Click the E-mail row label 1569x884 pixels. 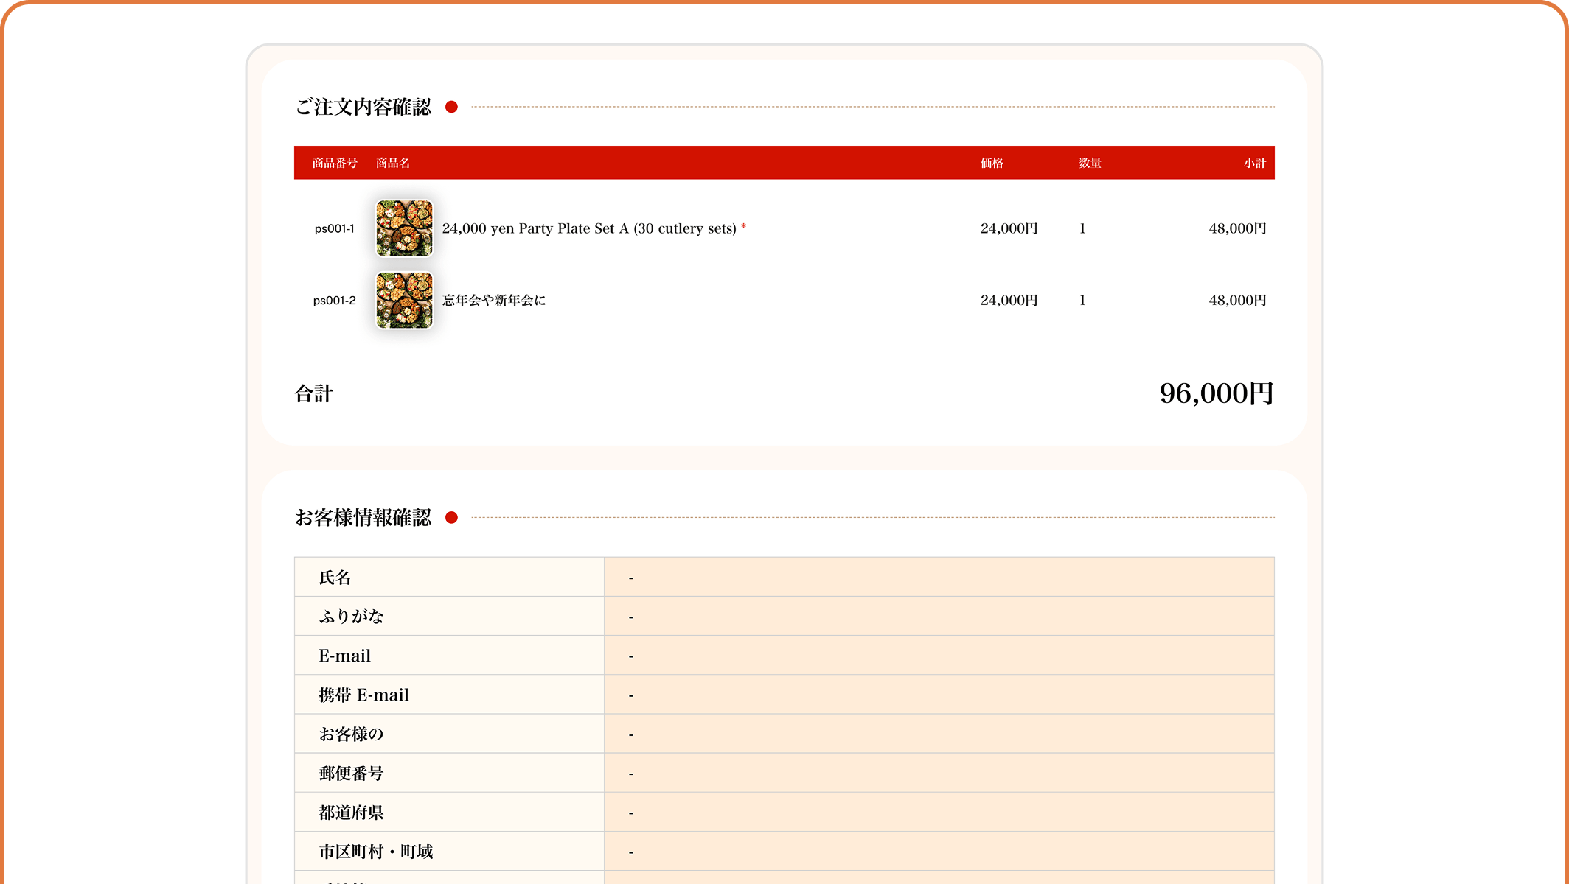(344, 656)
